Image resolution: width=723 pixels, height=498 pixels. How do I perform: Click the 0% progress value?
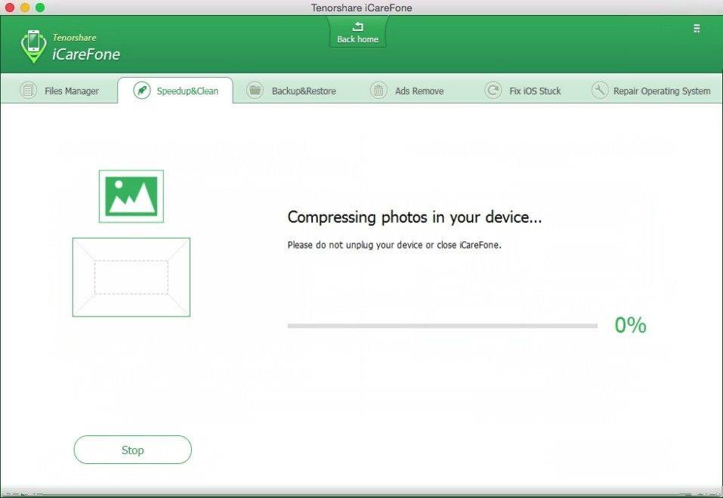pos(630,325)
